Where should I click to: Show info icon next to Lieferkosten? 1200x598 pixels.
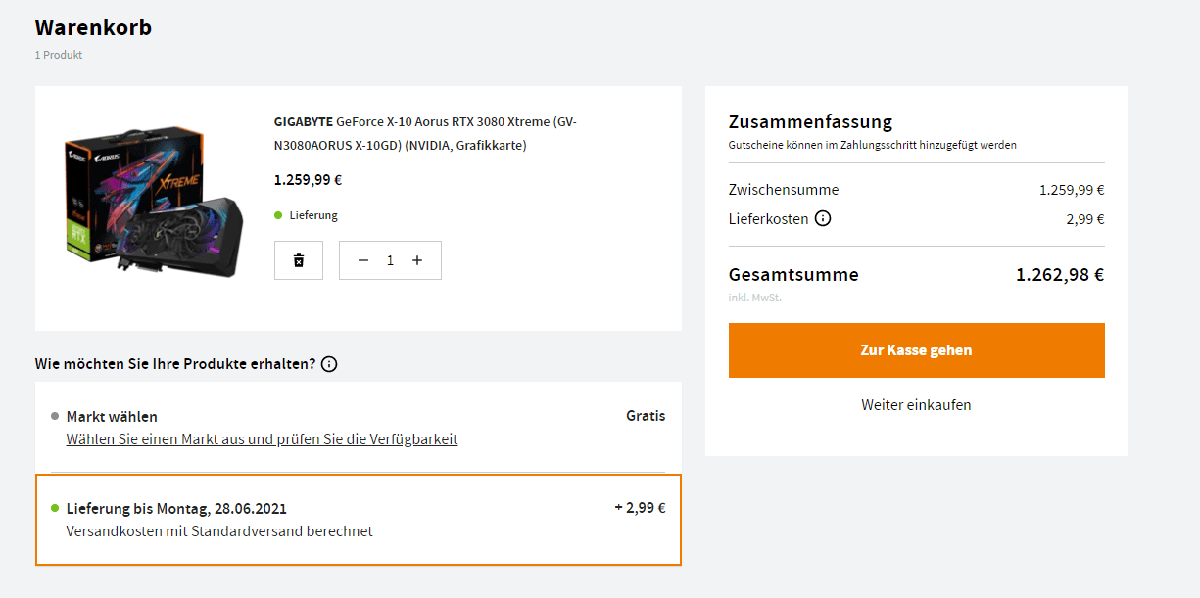pos(823,218)
